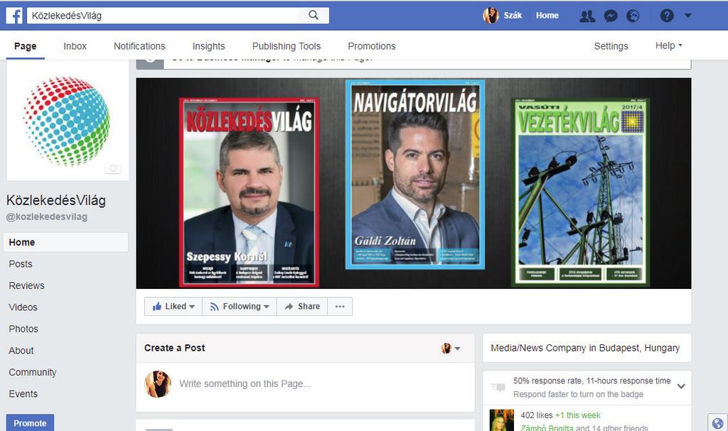The image size is (728, 431).
Task: Click the 'Create a Post' heading
Action: coord(175,348)
